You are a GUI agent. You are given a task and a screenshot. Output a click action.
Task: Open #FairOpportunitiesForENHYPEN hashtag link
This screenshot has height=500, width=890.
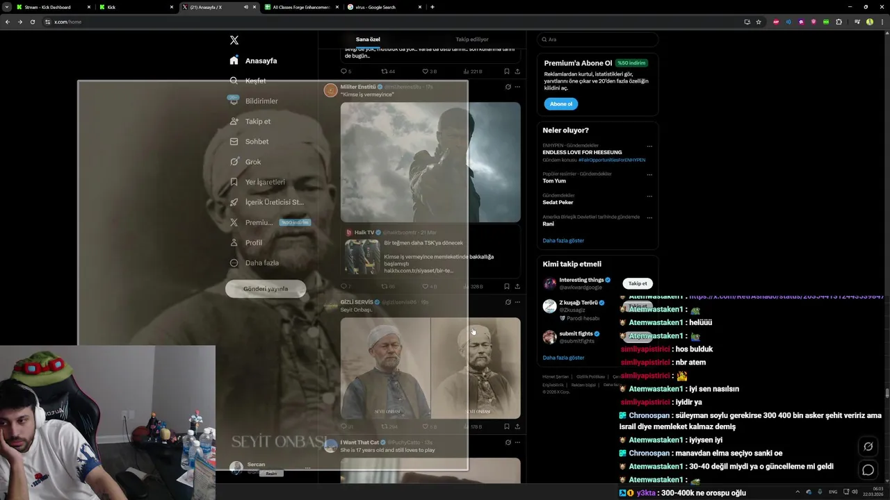(x=612, y=160)
